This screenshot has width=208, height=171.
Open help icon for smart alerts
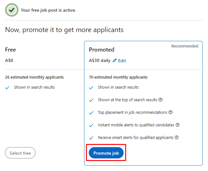click(177, 137)
